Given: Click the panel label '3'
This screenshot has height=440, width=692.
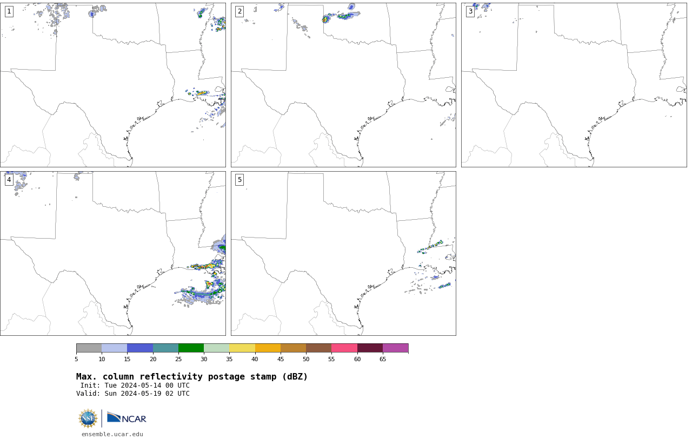Looking at the screenshot, I should (470, 11).
